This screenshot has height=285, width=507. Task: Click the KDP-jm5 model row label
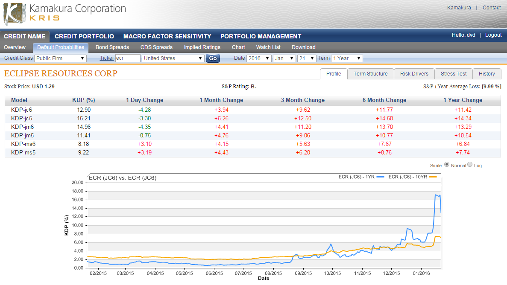tap(22, 135)
